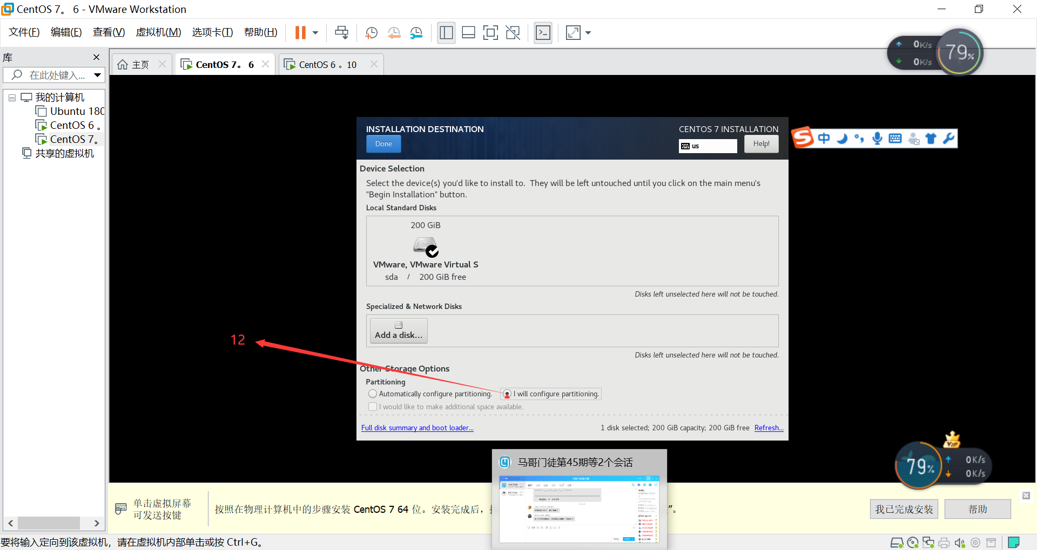The image size is (1037, 550).
Task: Toggle the half/full-width moon icon in Sogou bar
Action: tap(842, 139)
